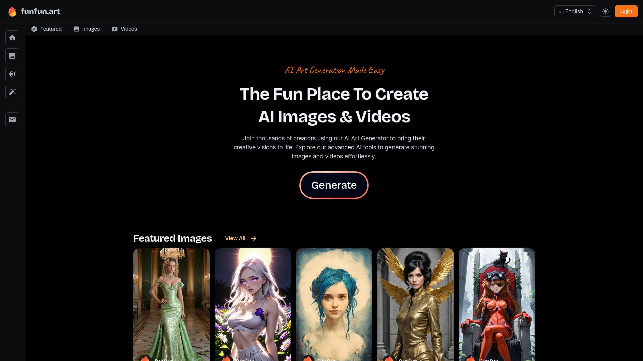Select the magic wand tool icon

(12, 92)
